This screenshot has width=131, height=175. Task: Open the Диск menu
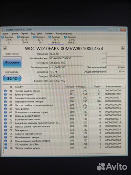coord(39,33)
